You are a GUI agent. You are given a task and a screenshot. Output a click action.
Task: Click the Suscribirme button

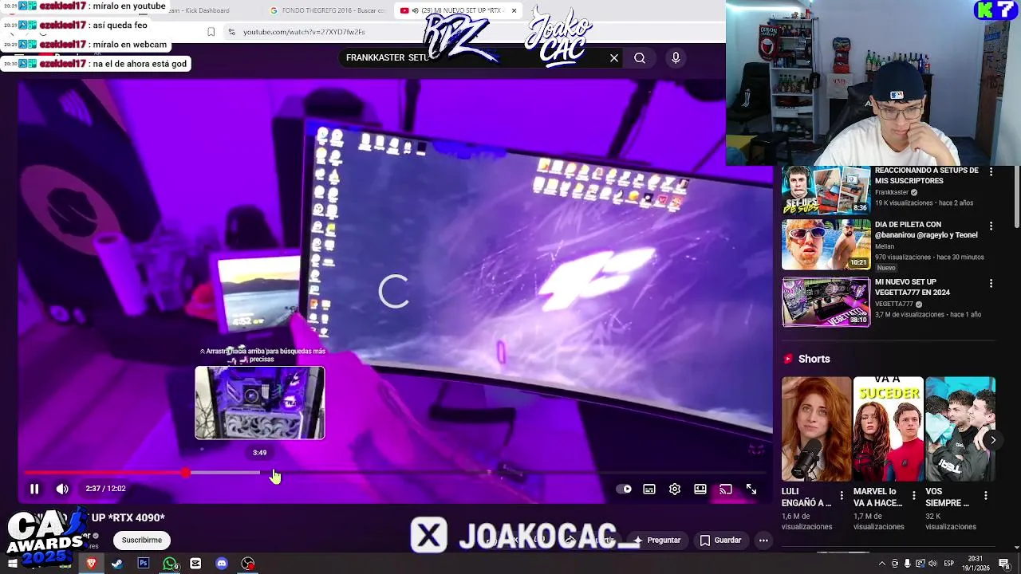pyautogui.click(x=142, y=540)
